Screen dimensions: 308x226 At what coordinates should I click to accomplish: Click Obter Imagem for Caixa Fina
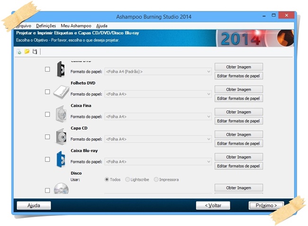click(239, 112)
